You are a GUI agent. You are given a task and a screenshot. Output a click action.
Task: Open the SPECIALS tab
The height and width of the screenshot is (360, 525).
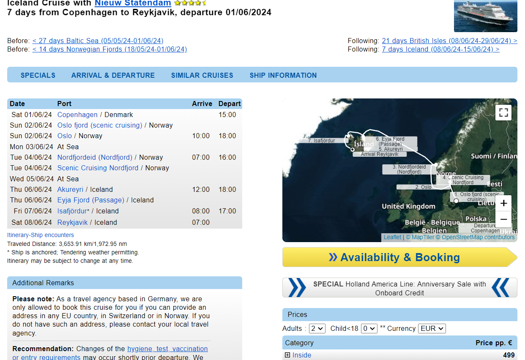pyautogui.click(x=38, y=75)
